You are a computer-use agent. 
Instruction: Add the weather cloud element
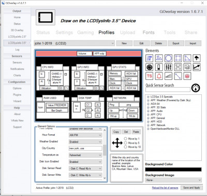point(197,59)
